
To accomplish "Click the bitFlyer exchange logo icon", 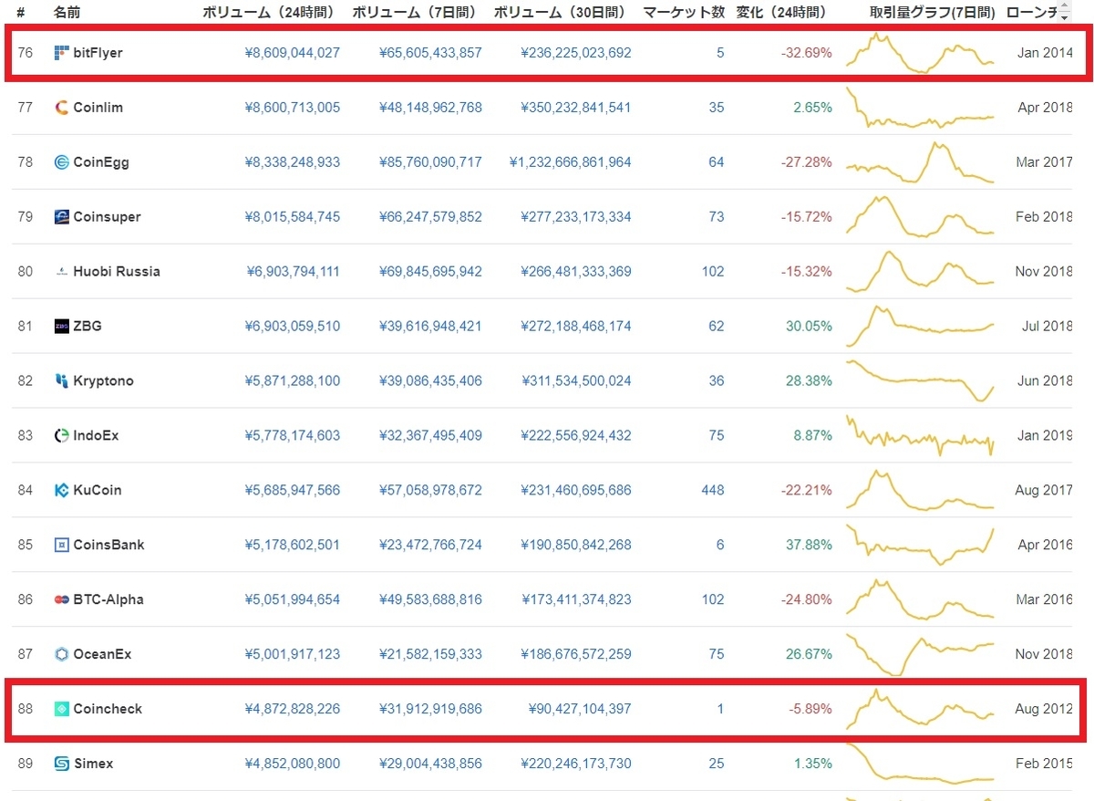I will (62, 53).
